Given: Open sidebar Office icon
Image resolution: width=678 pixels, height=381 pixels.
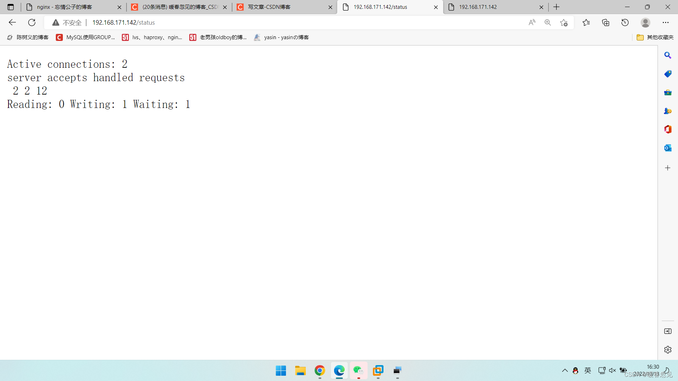Looking at the screenshot, I should click(x=667, y=129).
